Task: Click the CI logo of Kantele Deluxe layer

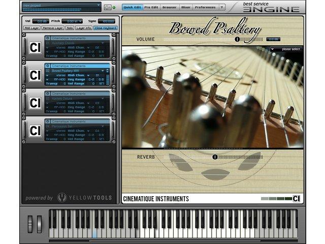Action: [35, 103]
